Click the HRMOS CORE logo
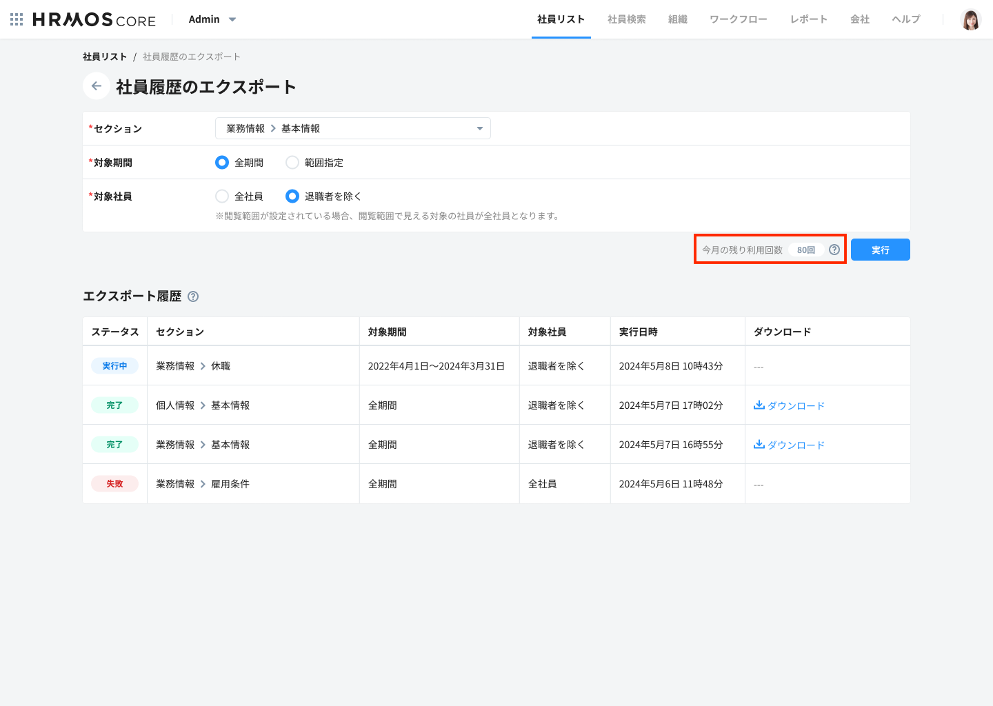Image resolution: width=993 pixels, height=706 pixels. point(94,20)
